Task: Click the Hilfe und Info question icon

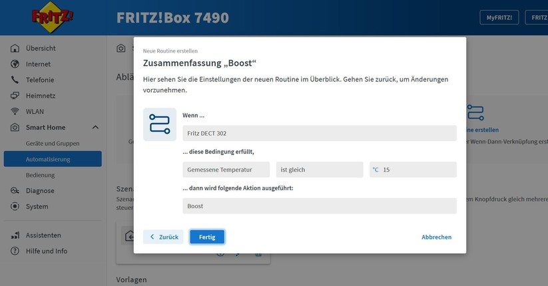Action: pyautogui.click(x=15, y=251)
